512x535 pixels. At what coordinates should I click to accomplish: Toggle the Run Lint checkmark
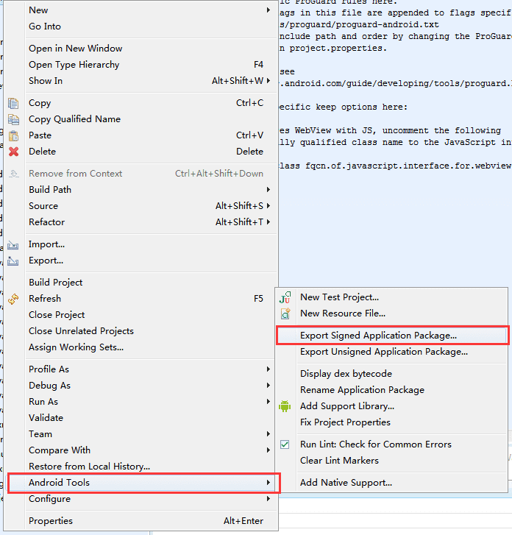pyautogui.click(x=285, y=444)
